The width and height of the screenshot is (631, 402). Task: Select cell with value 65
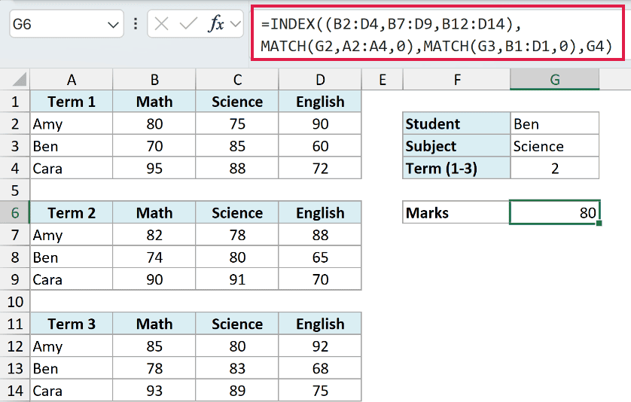click(x=320, y=257)
